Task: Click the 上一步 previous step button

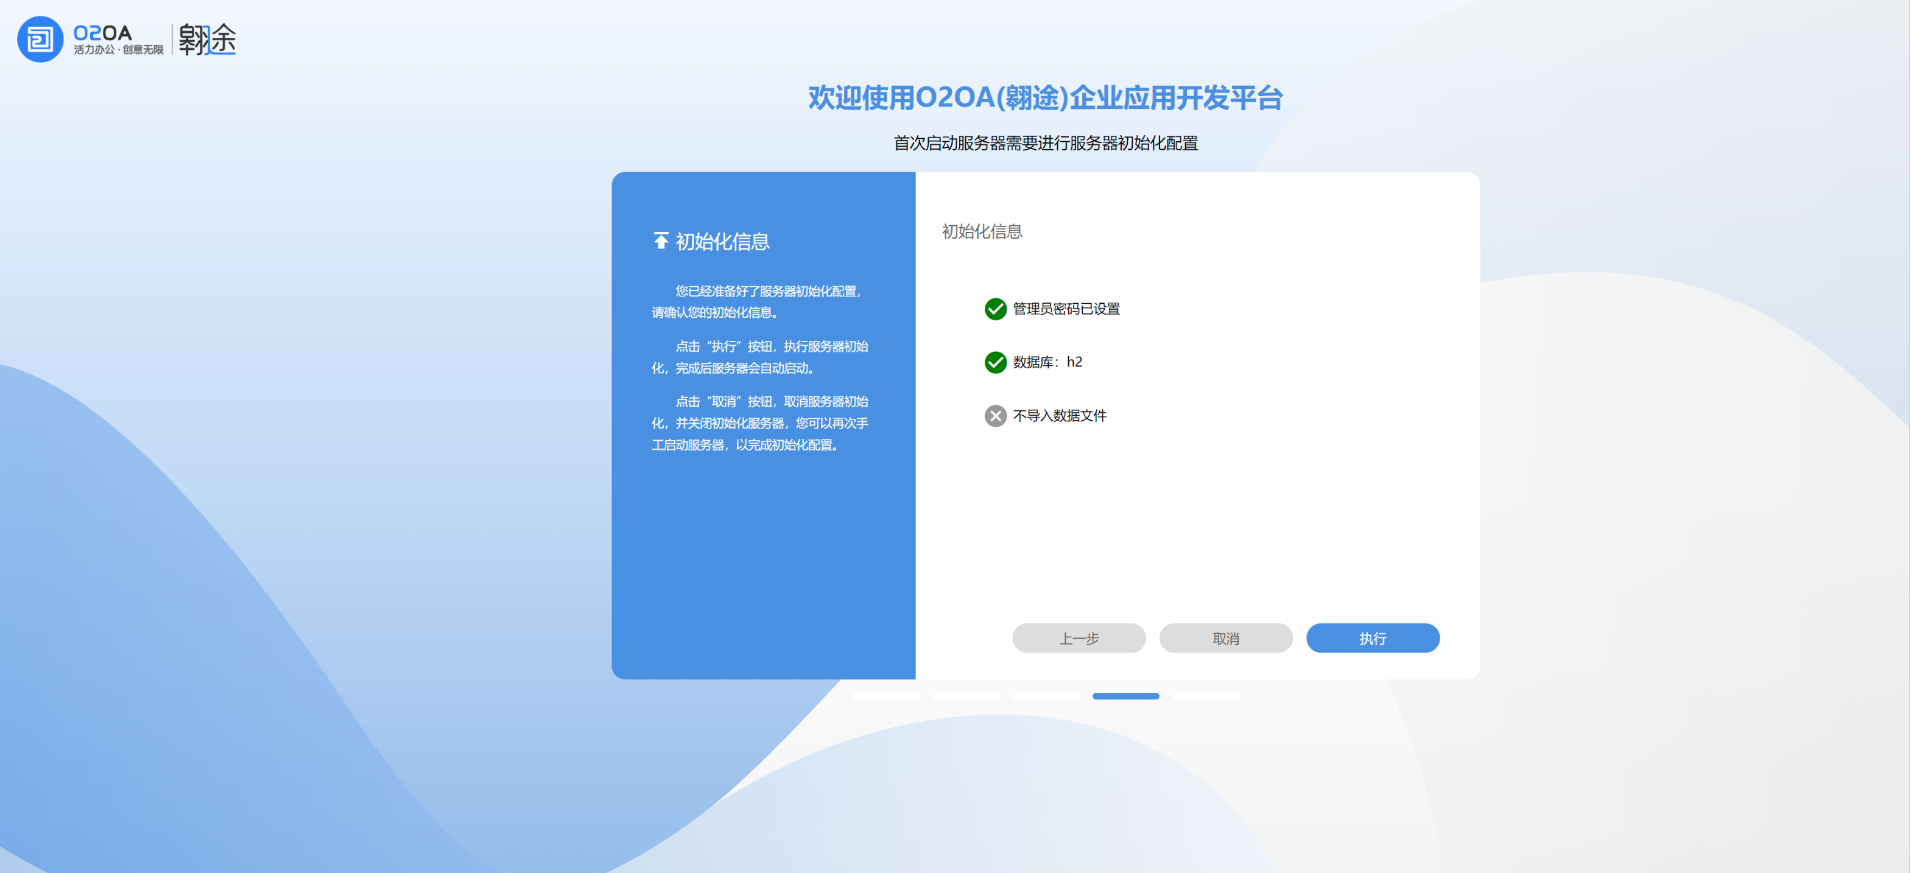Action: (x=1079, y=638)
